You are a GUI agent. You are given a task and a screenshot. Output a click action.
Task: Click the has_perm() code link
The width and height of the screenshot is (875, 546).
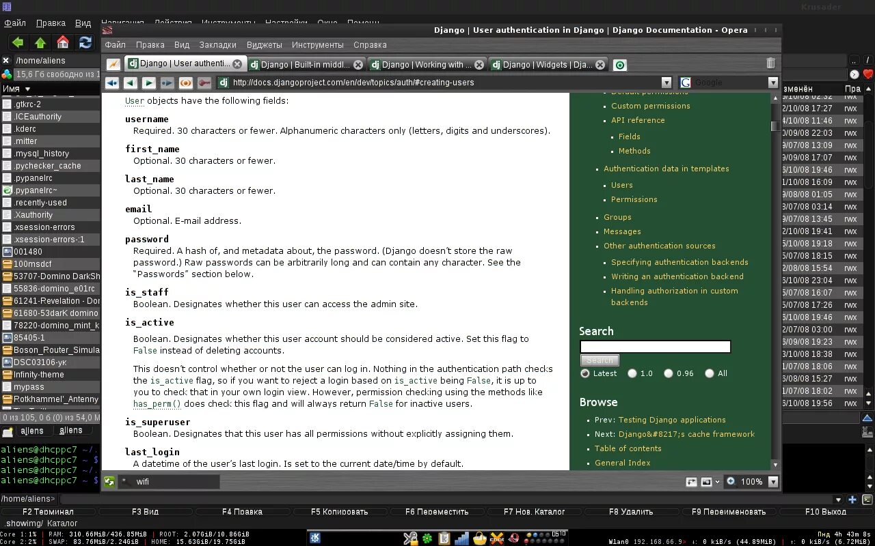[157, 404]
